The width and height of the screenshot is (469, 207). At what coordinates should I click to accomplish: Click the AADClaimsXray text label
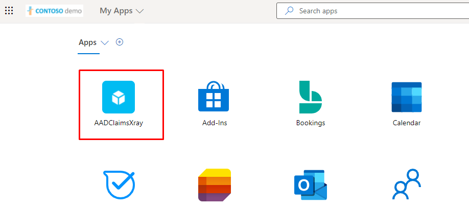(119, 123)
